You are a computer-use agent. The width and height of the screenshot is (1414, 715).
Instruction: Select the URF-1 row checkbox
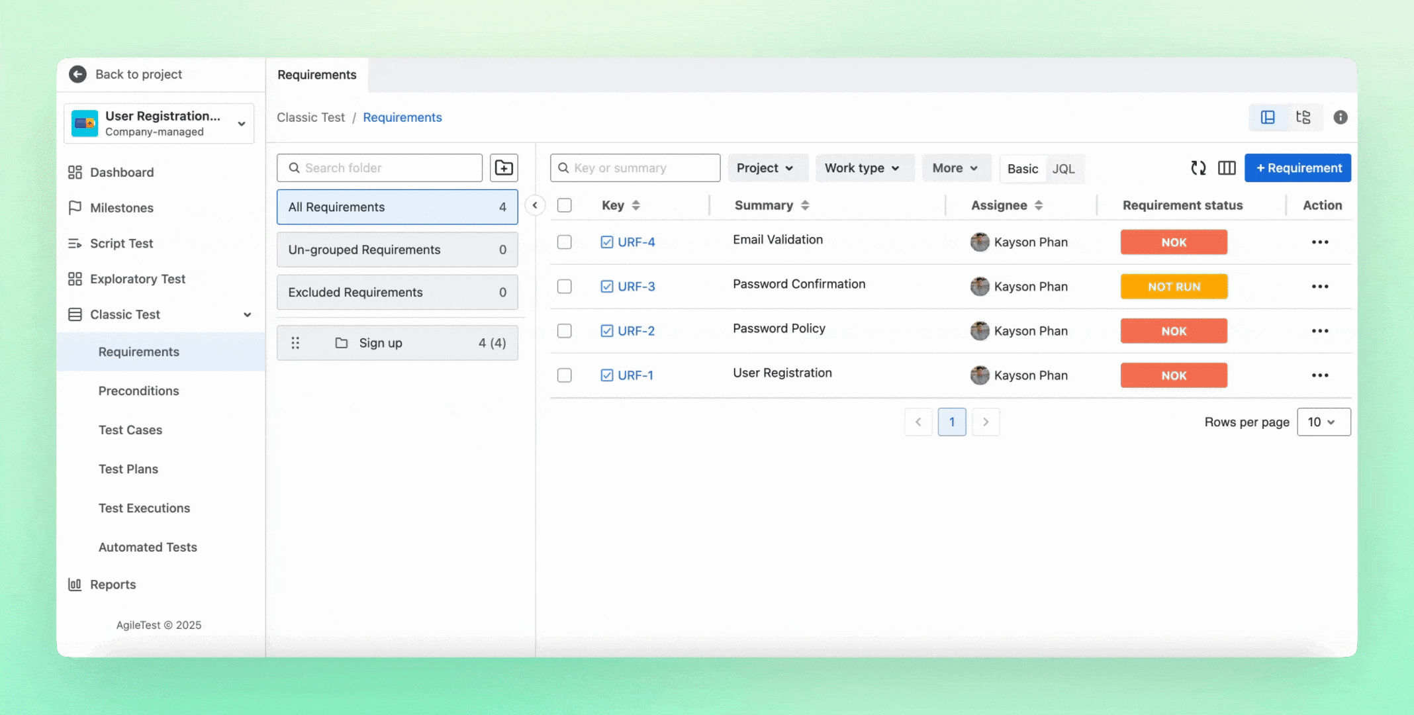tap(564, 375)
